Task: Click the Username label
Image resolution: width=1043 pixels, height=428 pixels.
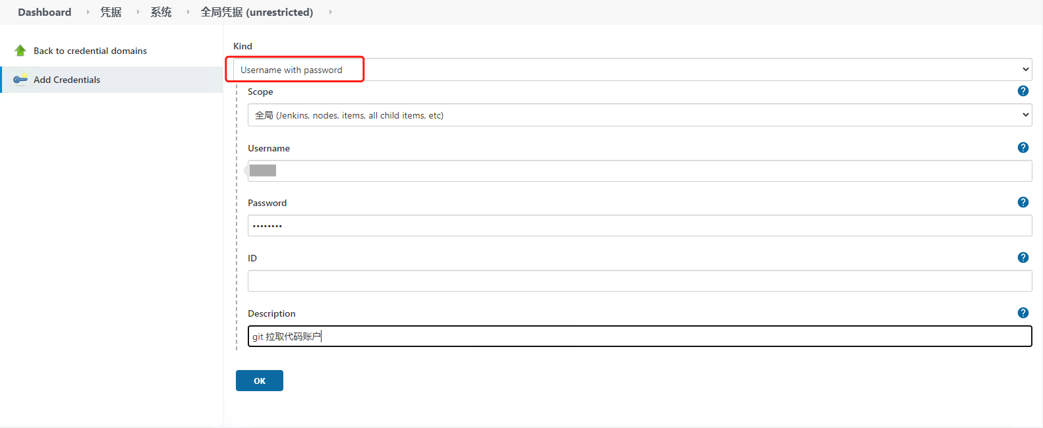Action: coord(269,148)
